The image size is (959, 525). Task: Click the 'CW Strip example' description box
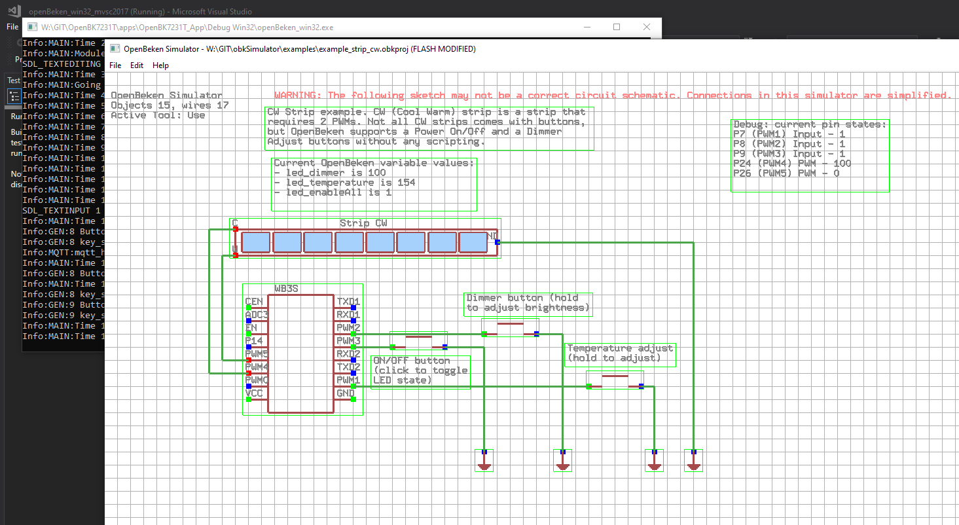click(429, 128)
